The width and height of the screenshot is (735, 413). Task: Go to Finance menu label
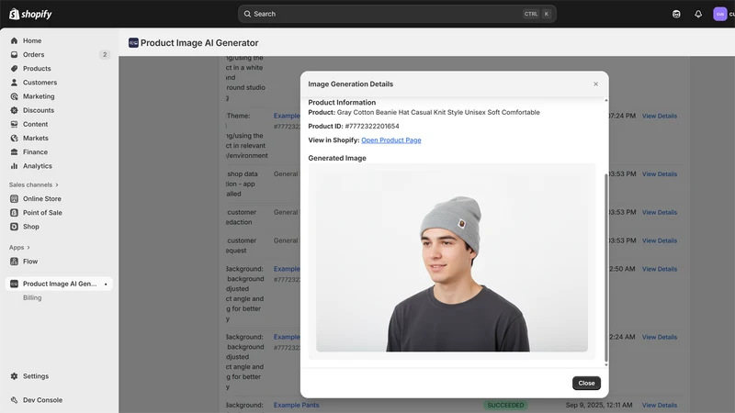tap(35, 152)
